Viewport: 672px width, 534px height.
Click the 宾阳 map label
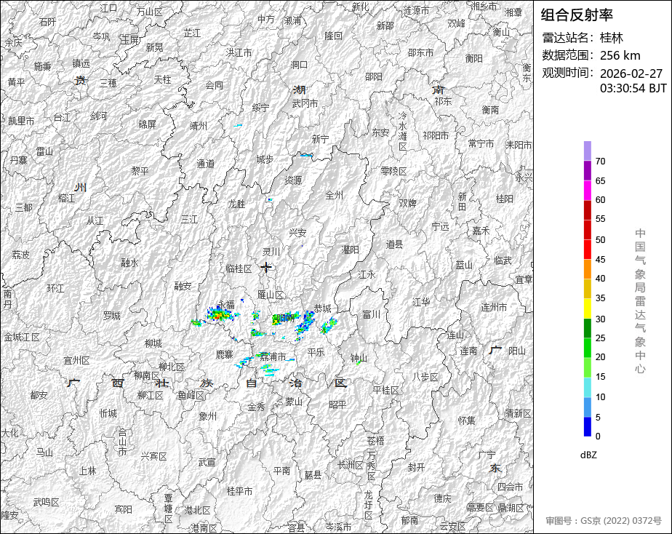[124, 509]
